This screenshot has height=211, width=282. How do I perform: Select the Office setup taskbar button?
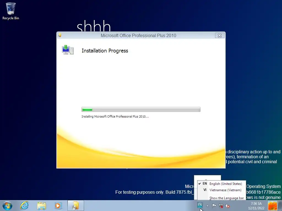tap(76, 206)
